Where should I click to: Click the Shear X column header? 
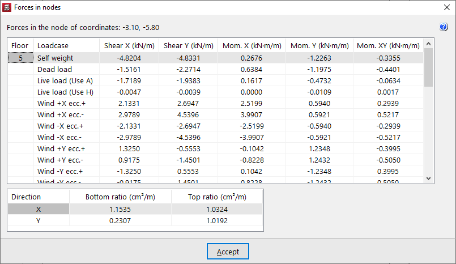pyautogui.click(x=129, y=45)
